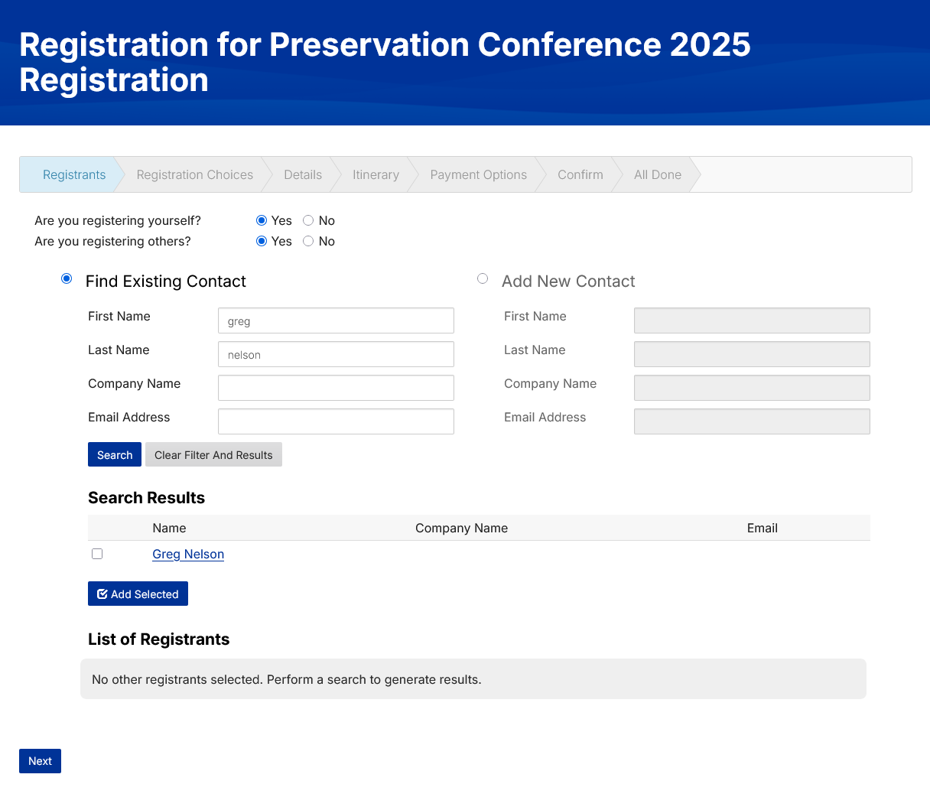The width and height of the screenshot is (930, 797).
Task: Check the Greg Nelson result checkbox
Action: (x=97, y=554)
